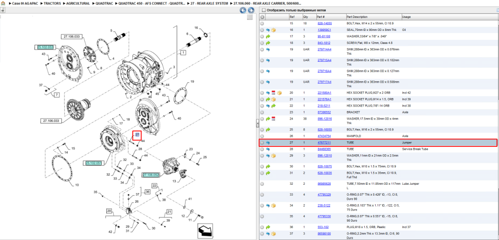Open breadcrumb 'AGRICULTURAL'
Viewport: 499px width, 240px height.
[x=78, y=3]
